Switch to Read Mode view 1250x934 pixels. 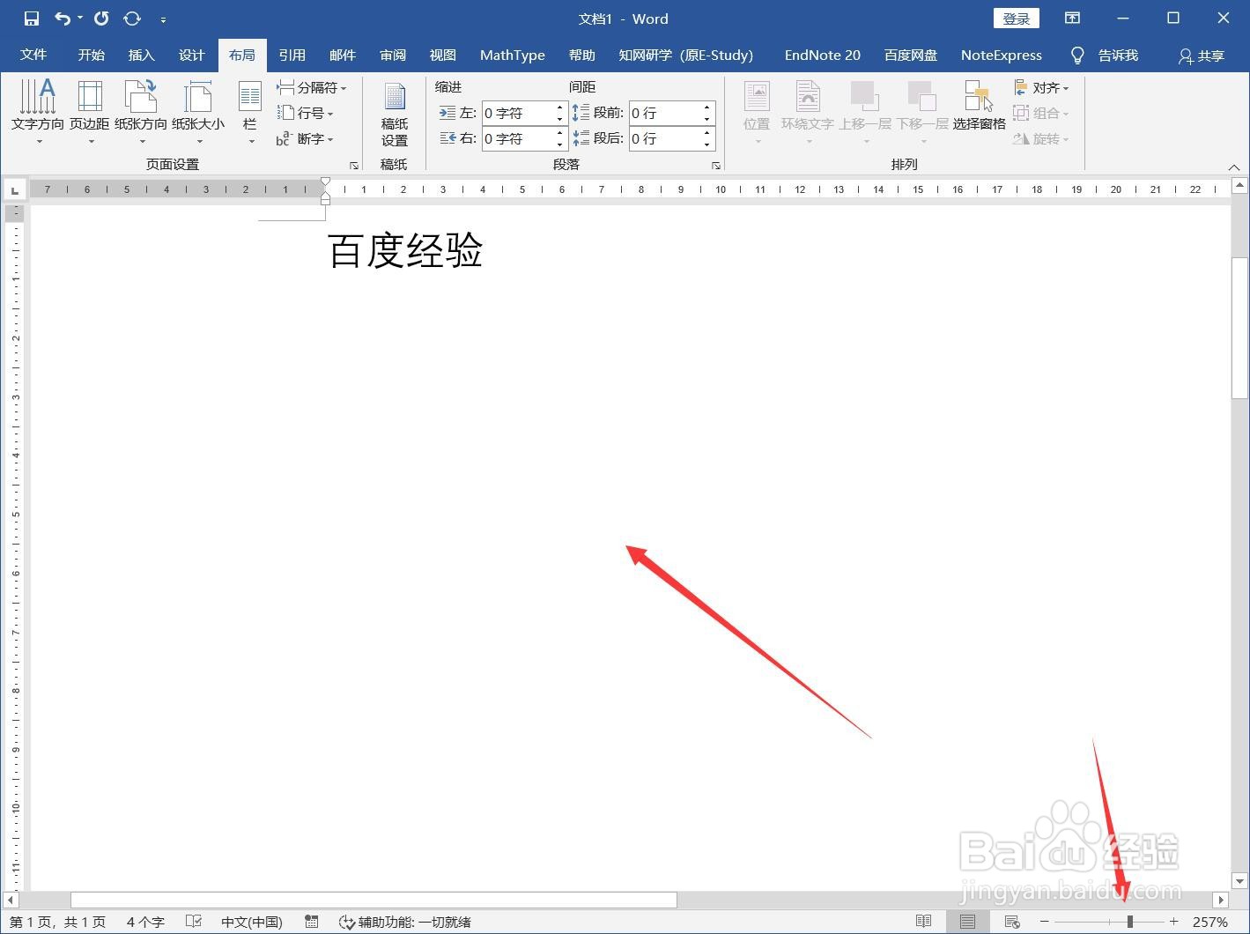point(923,922)
